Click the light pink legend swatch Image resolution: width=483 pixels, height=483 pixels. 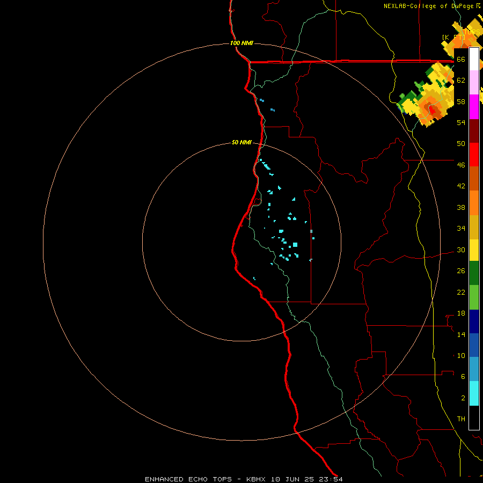click(474, 83)
